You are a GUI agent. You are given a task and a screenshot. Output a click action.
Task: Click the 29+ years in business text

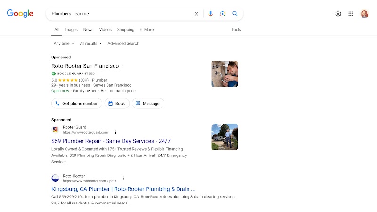(70, 85)
